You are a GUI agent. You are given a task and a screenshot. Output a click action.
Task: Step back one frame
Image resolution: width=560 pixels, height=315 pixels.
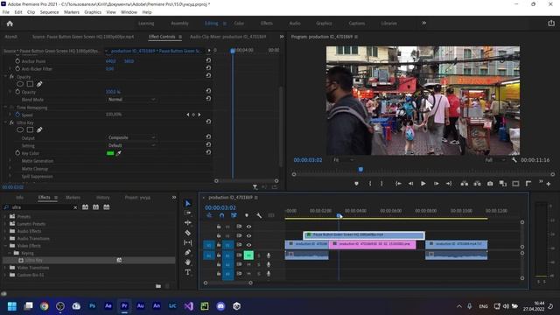410,184
